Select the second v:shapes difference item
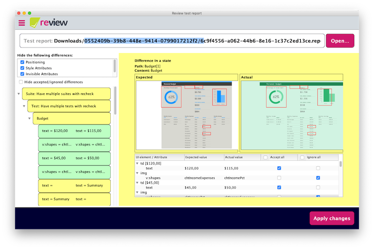Screen dimensions: 374x249 (x=74, y=172)
